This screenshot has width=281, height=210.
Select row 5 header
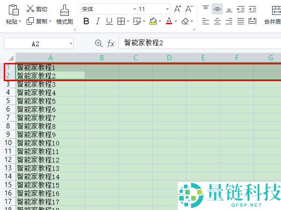pos(8,101)
